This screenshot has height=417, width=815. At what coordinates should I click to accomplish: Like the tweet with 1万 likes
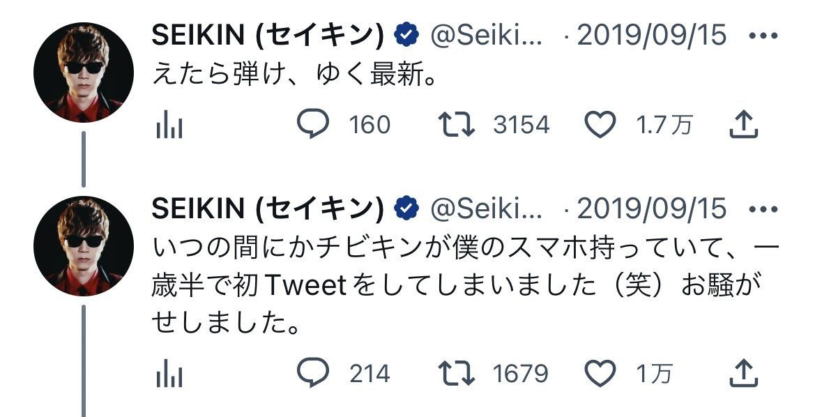point(599,374)
